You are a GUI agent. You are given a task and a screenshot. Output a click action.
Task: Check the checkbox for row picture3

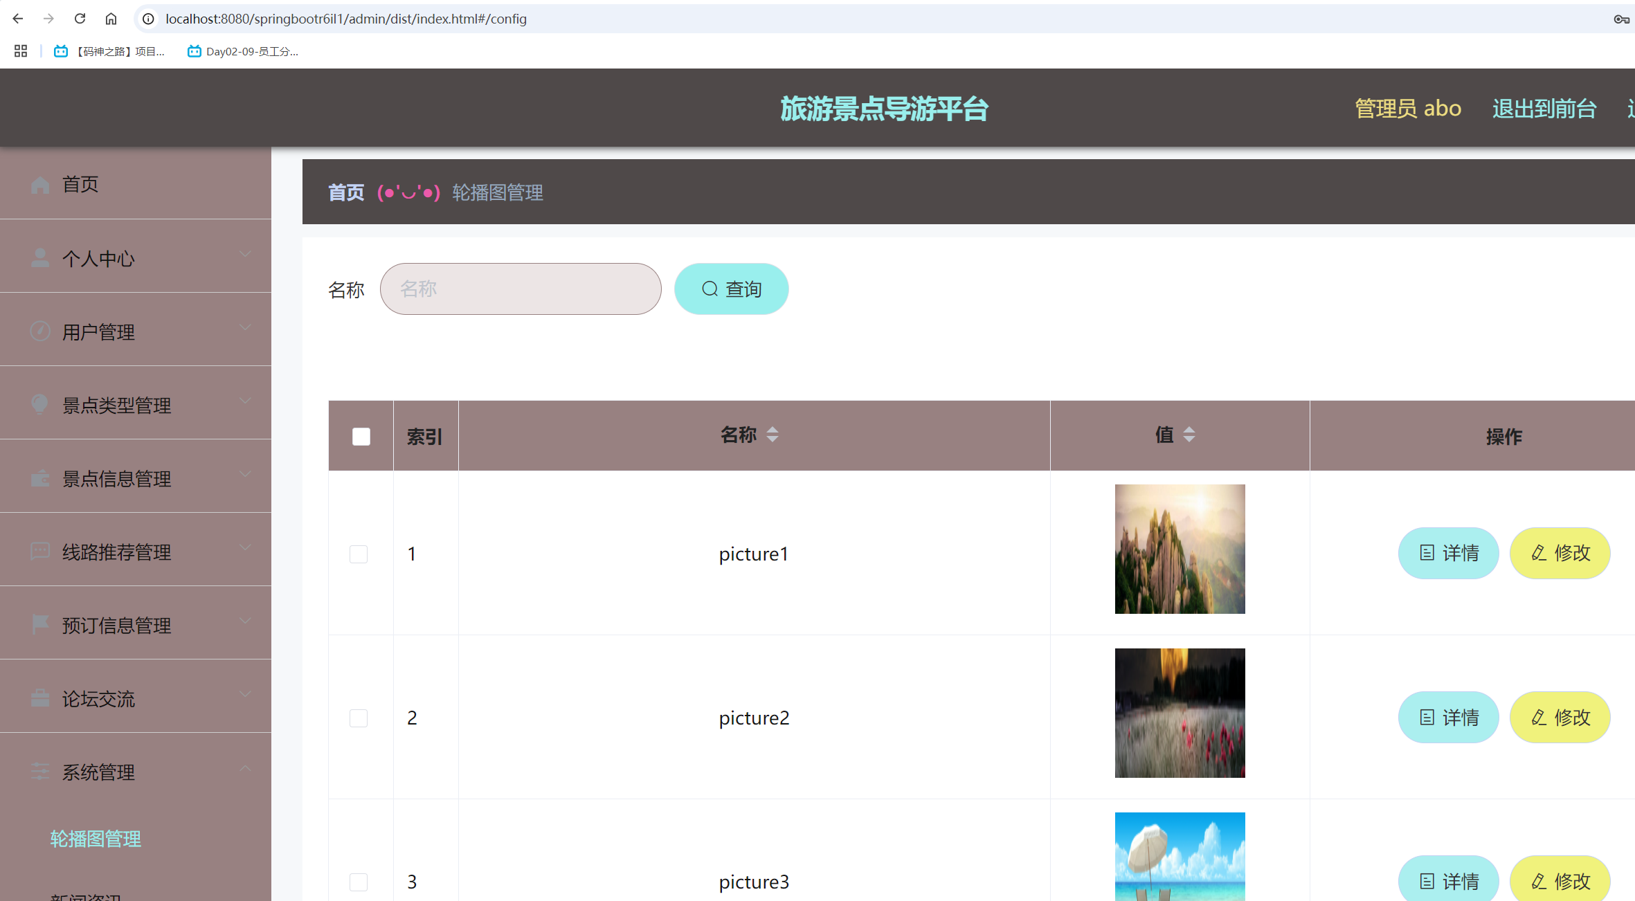(359, 882)
